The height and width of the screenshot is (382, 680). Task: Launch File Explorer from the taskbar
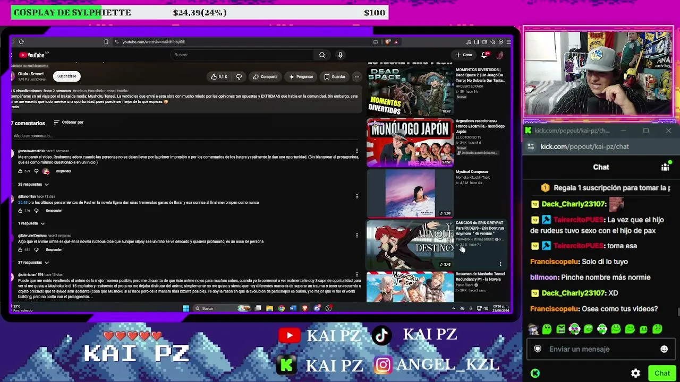tap(270, 308)
